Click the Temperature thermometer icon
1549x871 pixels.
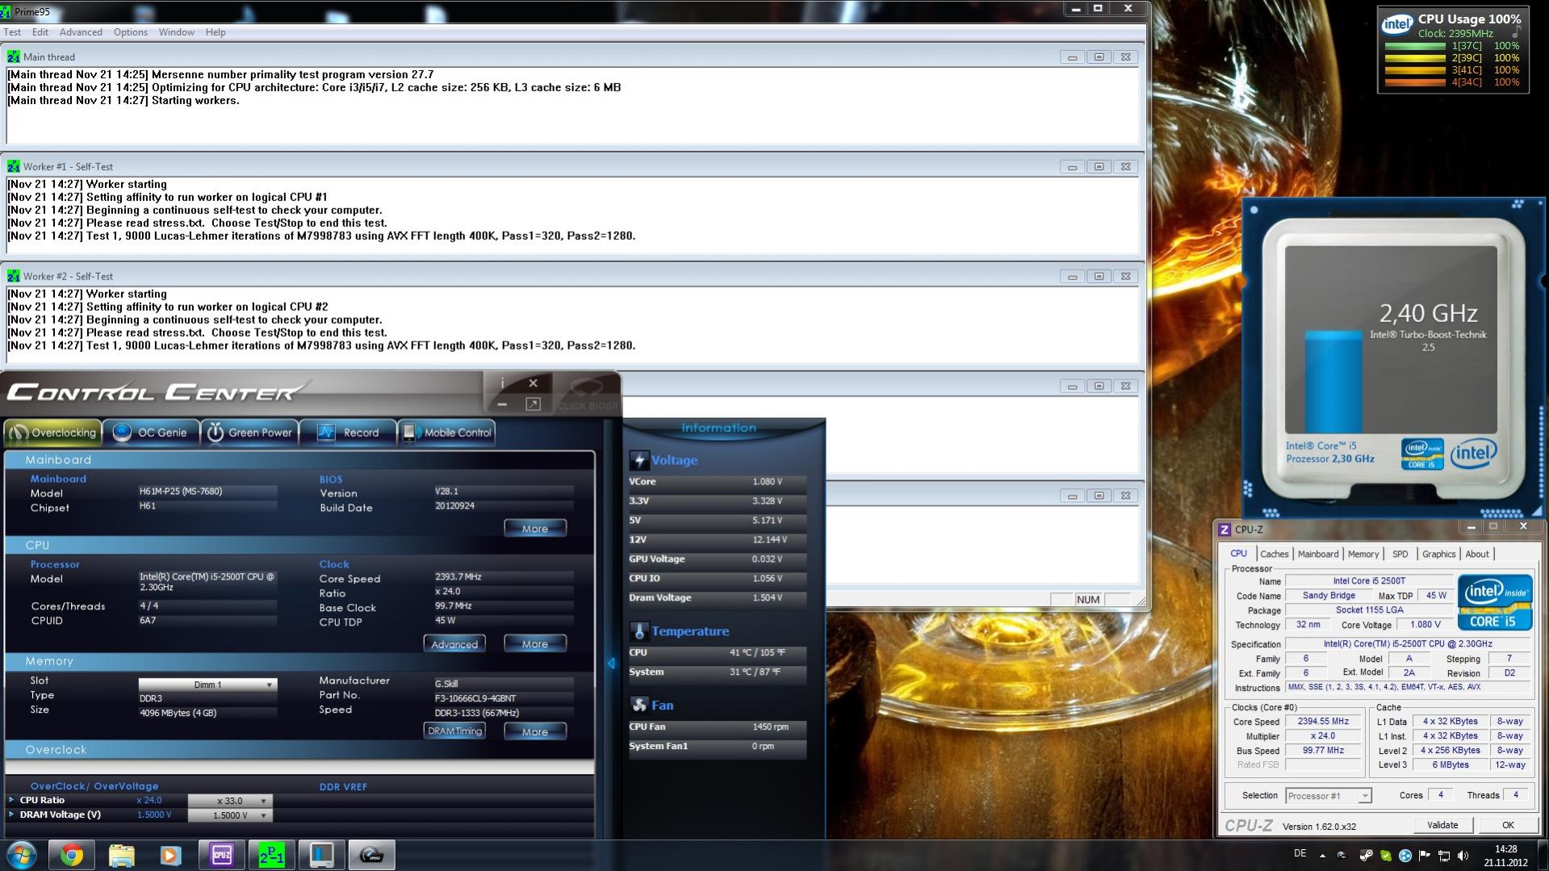pyautogui.click(x=638, y=631)
